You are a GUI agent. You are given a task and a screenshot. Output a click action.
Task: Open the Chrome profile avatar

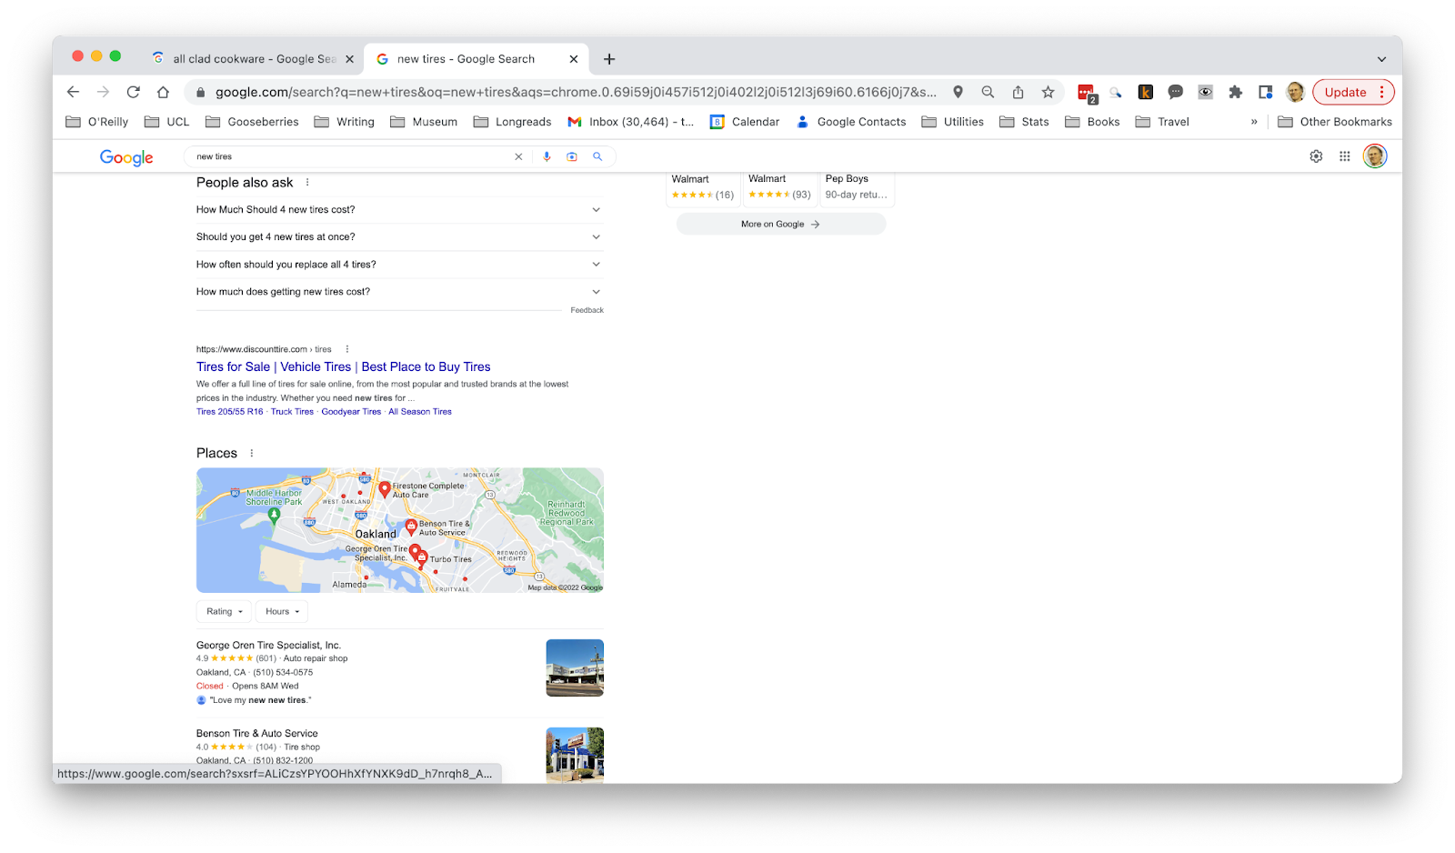tap(1295, 92)
